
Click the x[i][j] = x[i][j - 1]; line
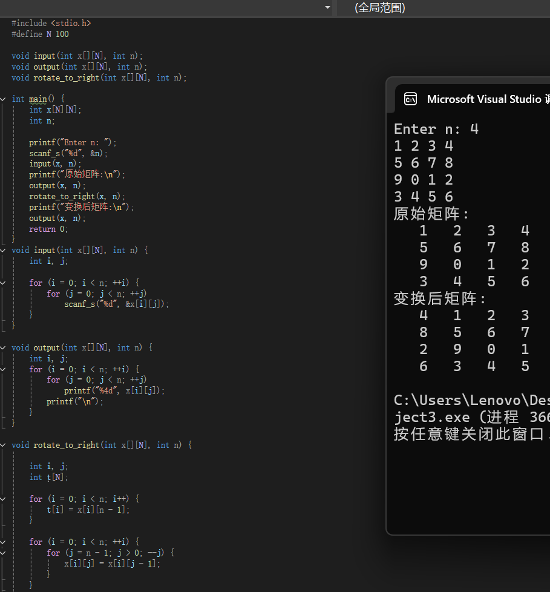click(x=112, y=564)
